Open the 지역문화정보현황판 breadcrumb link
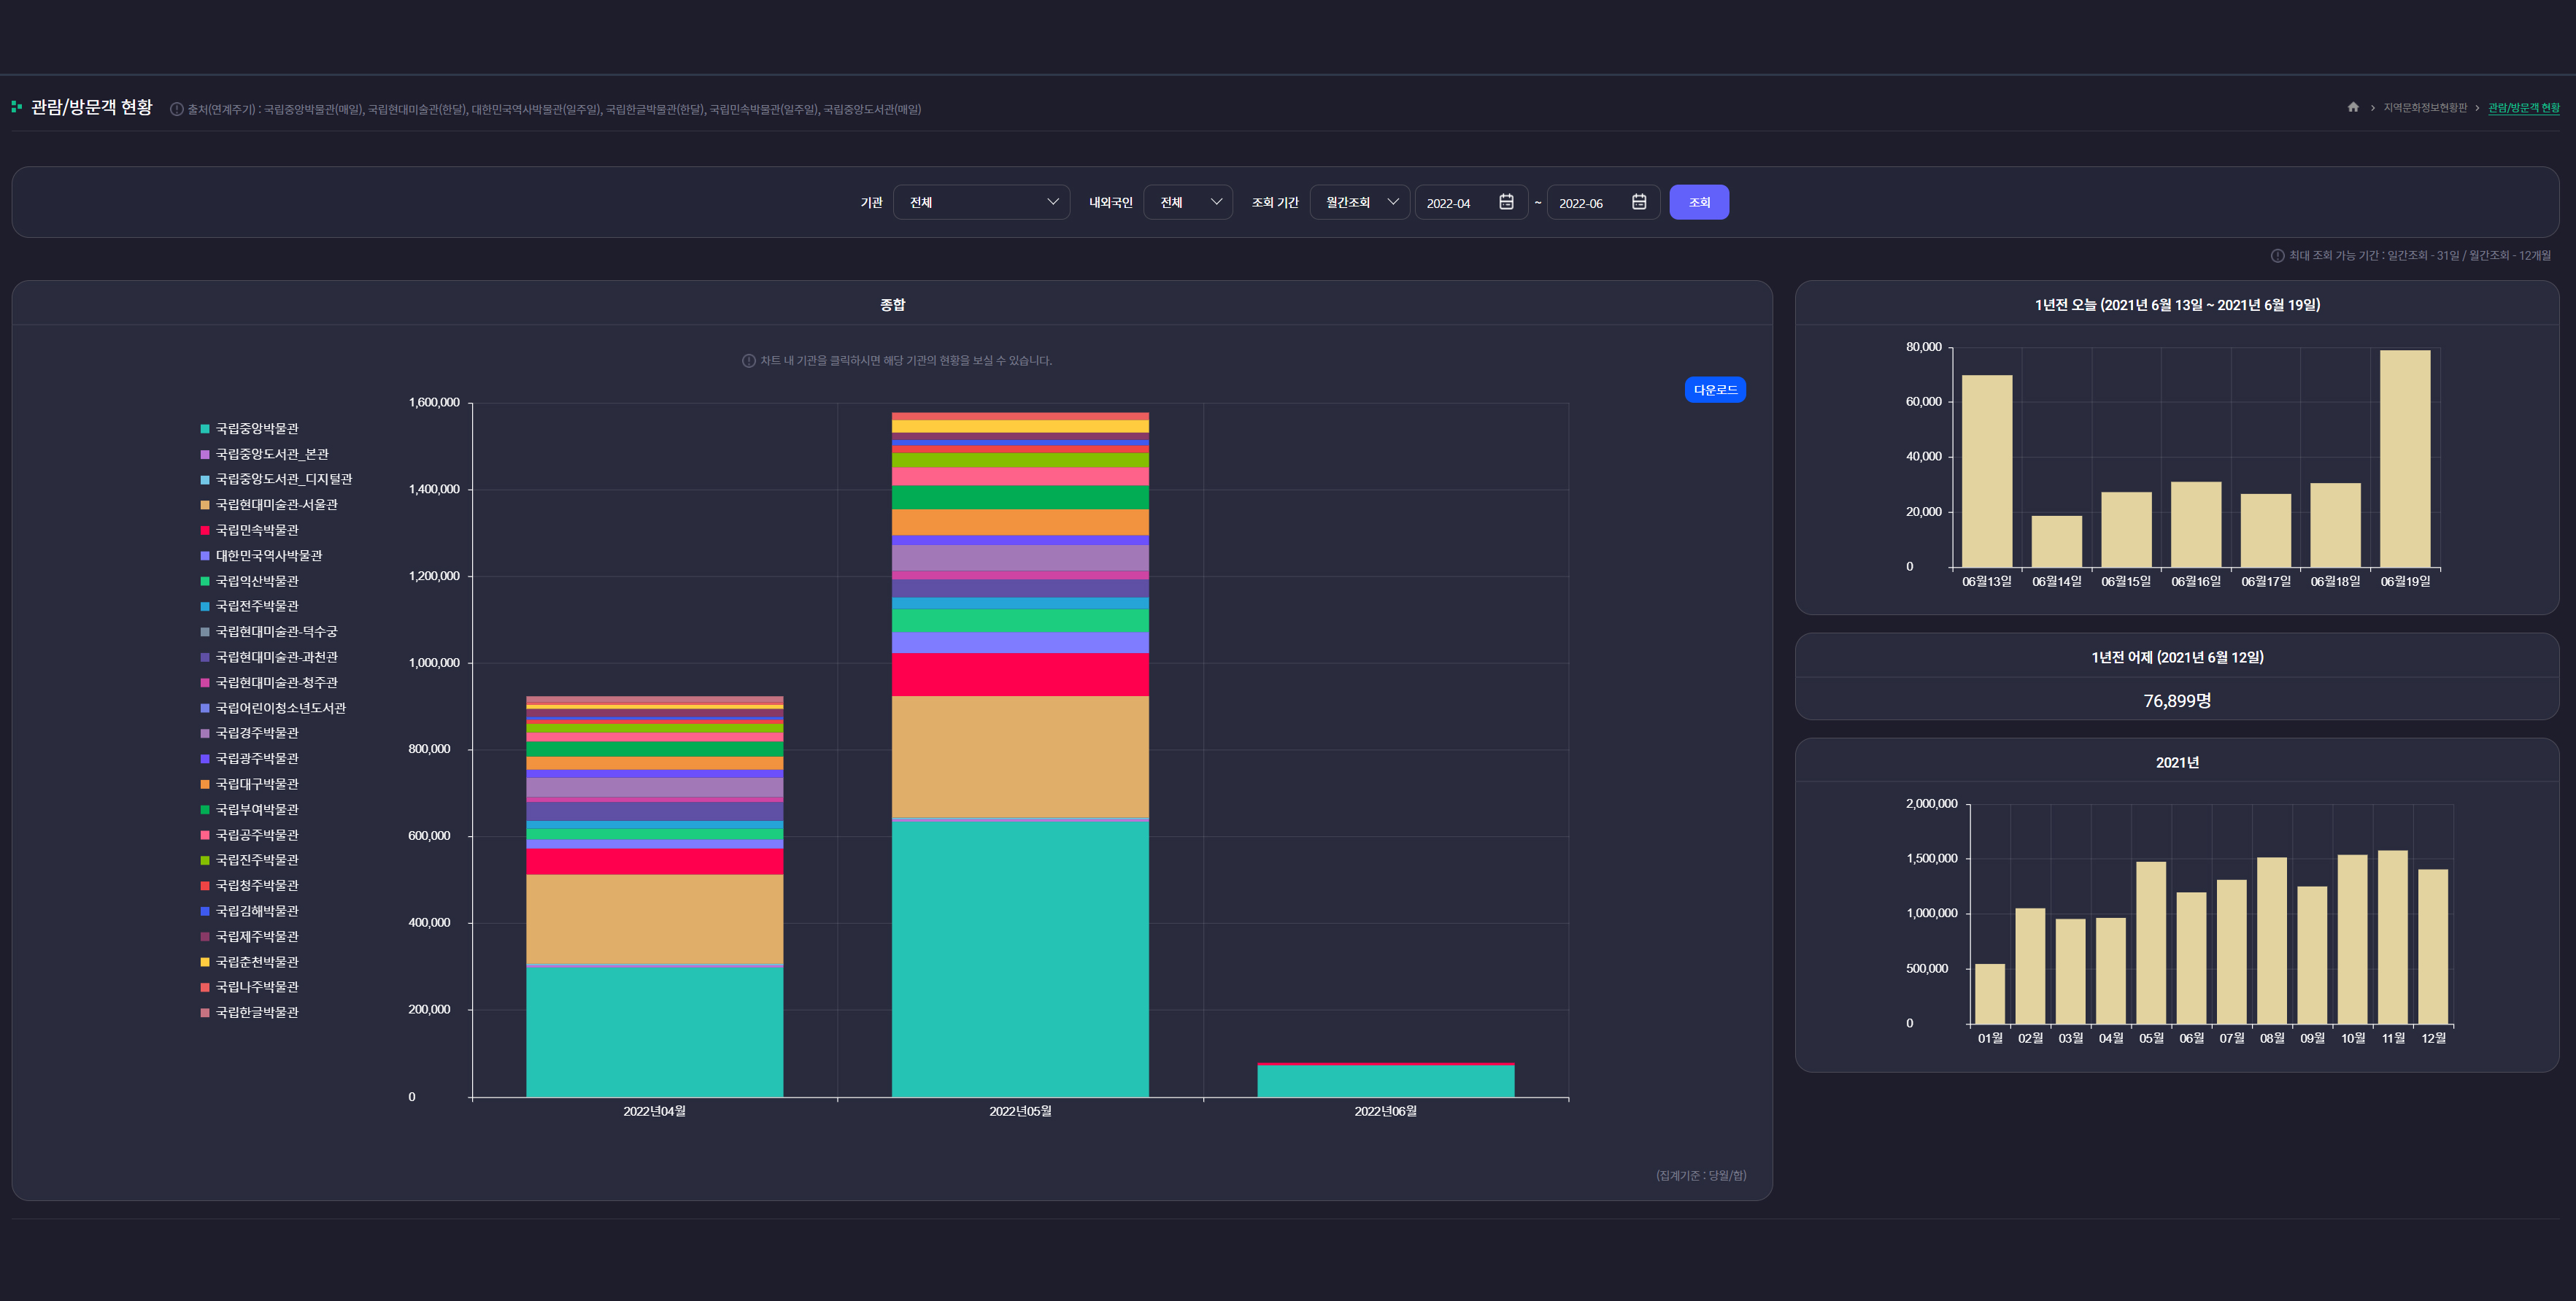 coord(2425,108)
